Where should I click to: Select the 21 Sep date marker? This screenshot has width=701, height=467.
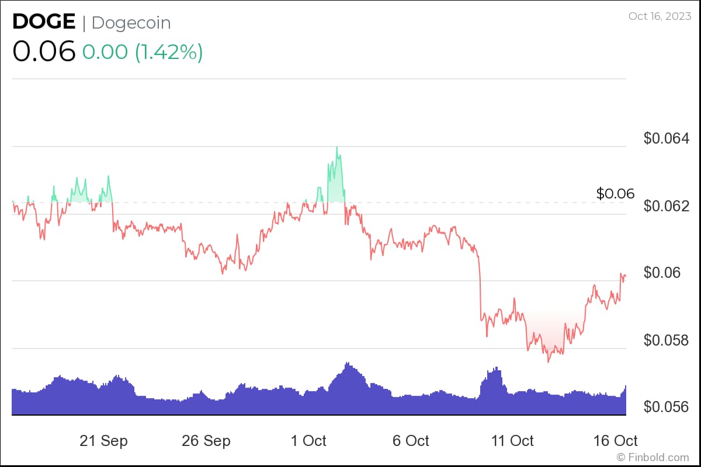[x=103, y=441]
